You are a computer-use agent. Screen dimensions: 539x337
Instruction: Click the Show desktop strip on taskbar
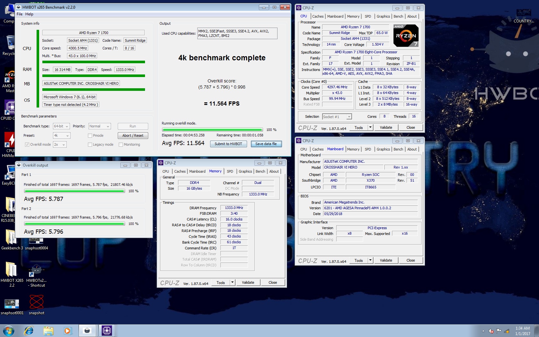coord(536,331)
